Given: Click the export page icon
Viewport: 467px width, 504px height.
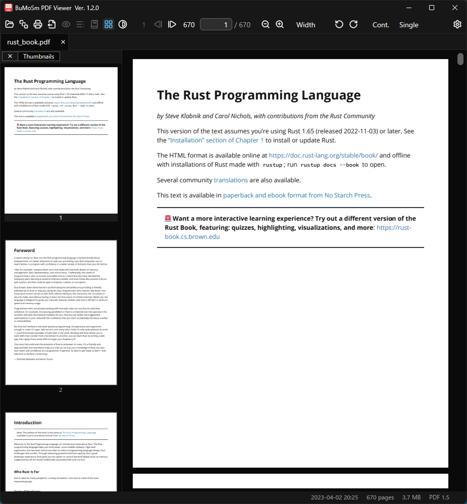Looking at the screenshot, I should [x=51, y=24].
